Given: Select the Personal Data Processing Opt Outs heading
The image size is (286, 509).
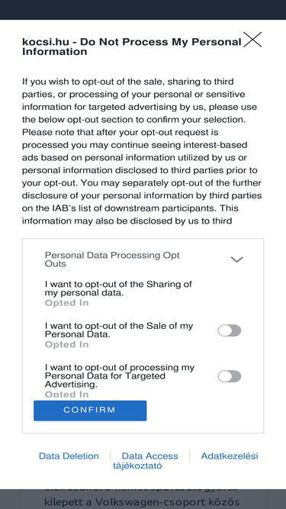Looking at the screenshot, I should (x=112, y=259).
